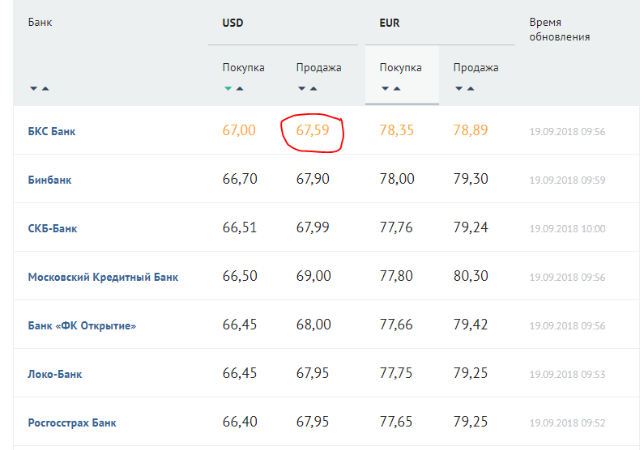This screenshot has width=644, height=450.
Task: Sort Банк column ascending arrow
Action: click(x=45, y=88)
